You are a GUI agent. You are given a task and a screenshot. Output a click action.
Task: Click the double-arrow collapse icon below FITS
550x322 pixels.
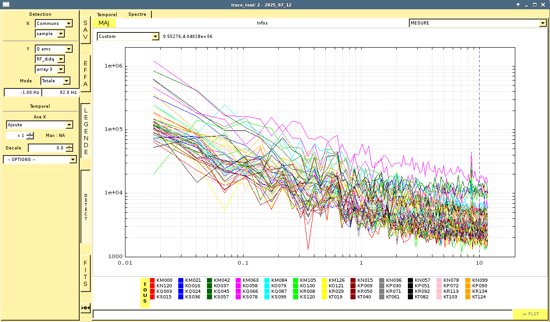coord(85,308)
